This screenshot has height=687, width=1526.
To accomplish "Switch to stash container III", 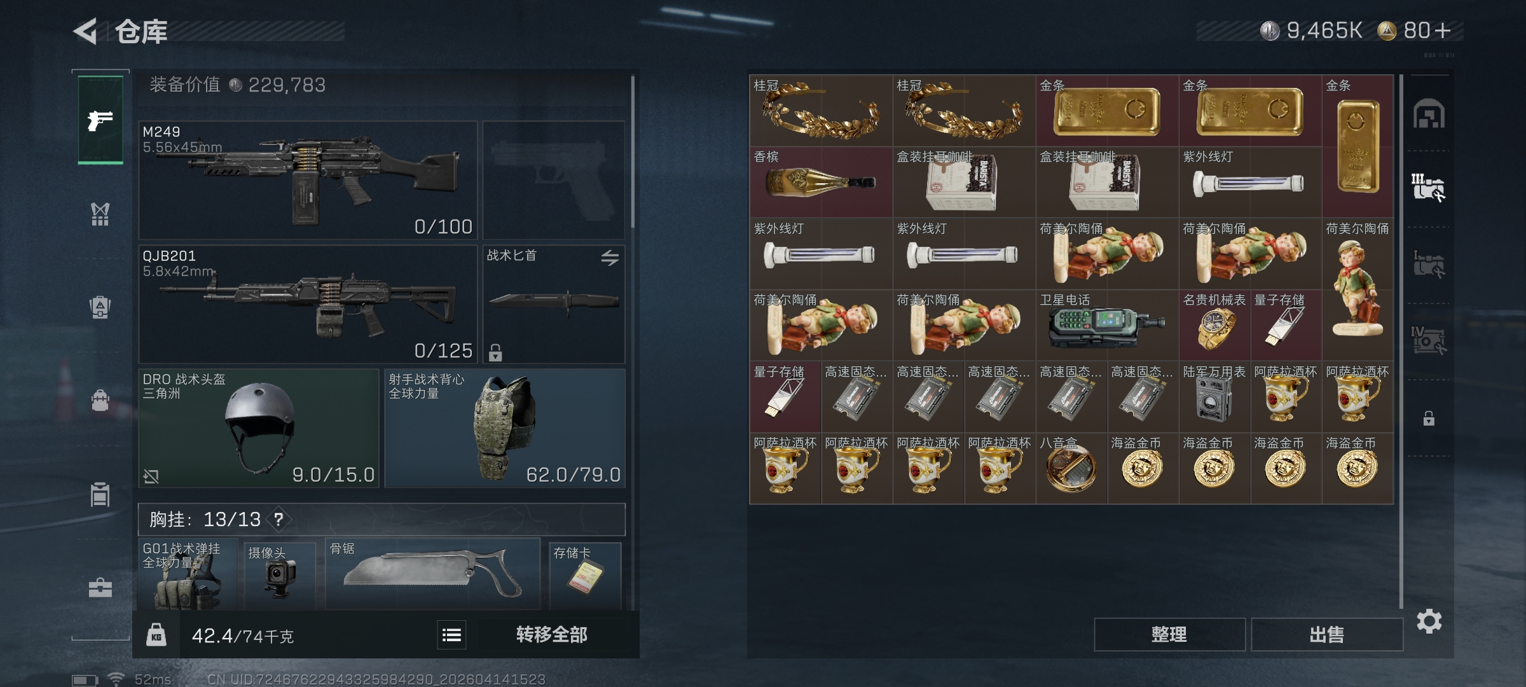I will (1428, 188).
